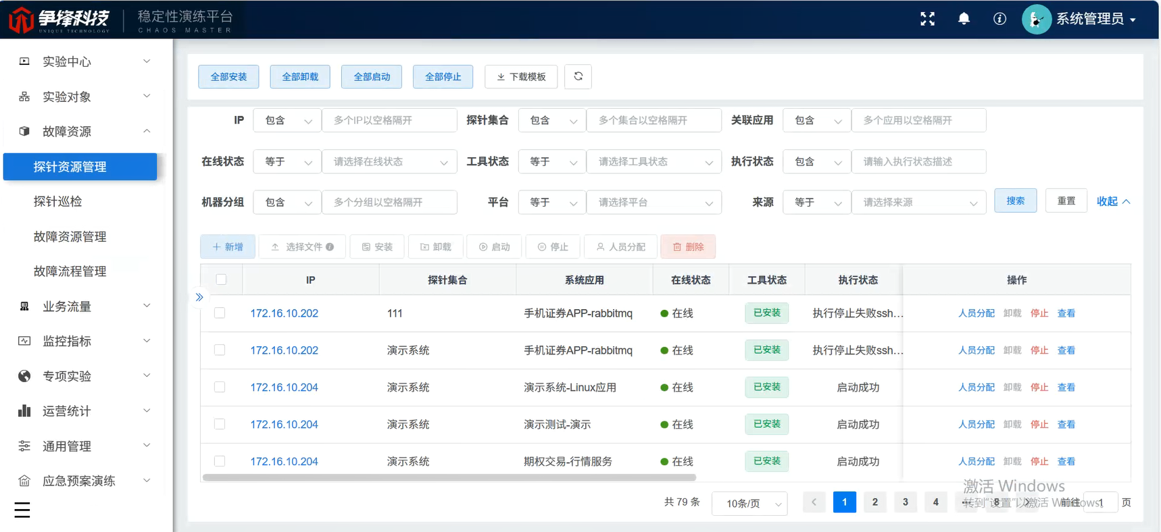Check row 172.16.10.202 with 演示系统 collection

tap(220, 350)
